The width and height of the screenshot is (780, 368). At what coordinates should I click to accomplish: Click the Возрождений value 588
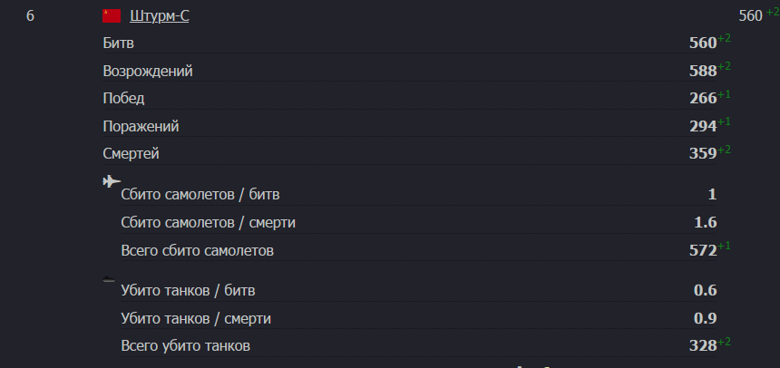(x=703, y=71)
